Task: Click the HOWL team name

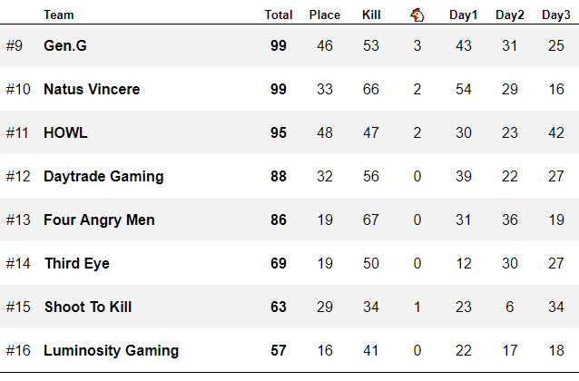Action: (65, 132)
